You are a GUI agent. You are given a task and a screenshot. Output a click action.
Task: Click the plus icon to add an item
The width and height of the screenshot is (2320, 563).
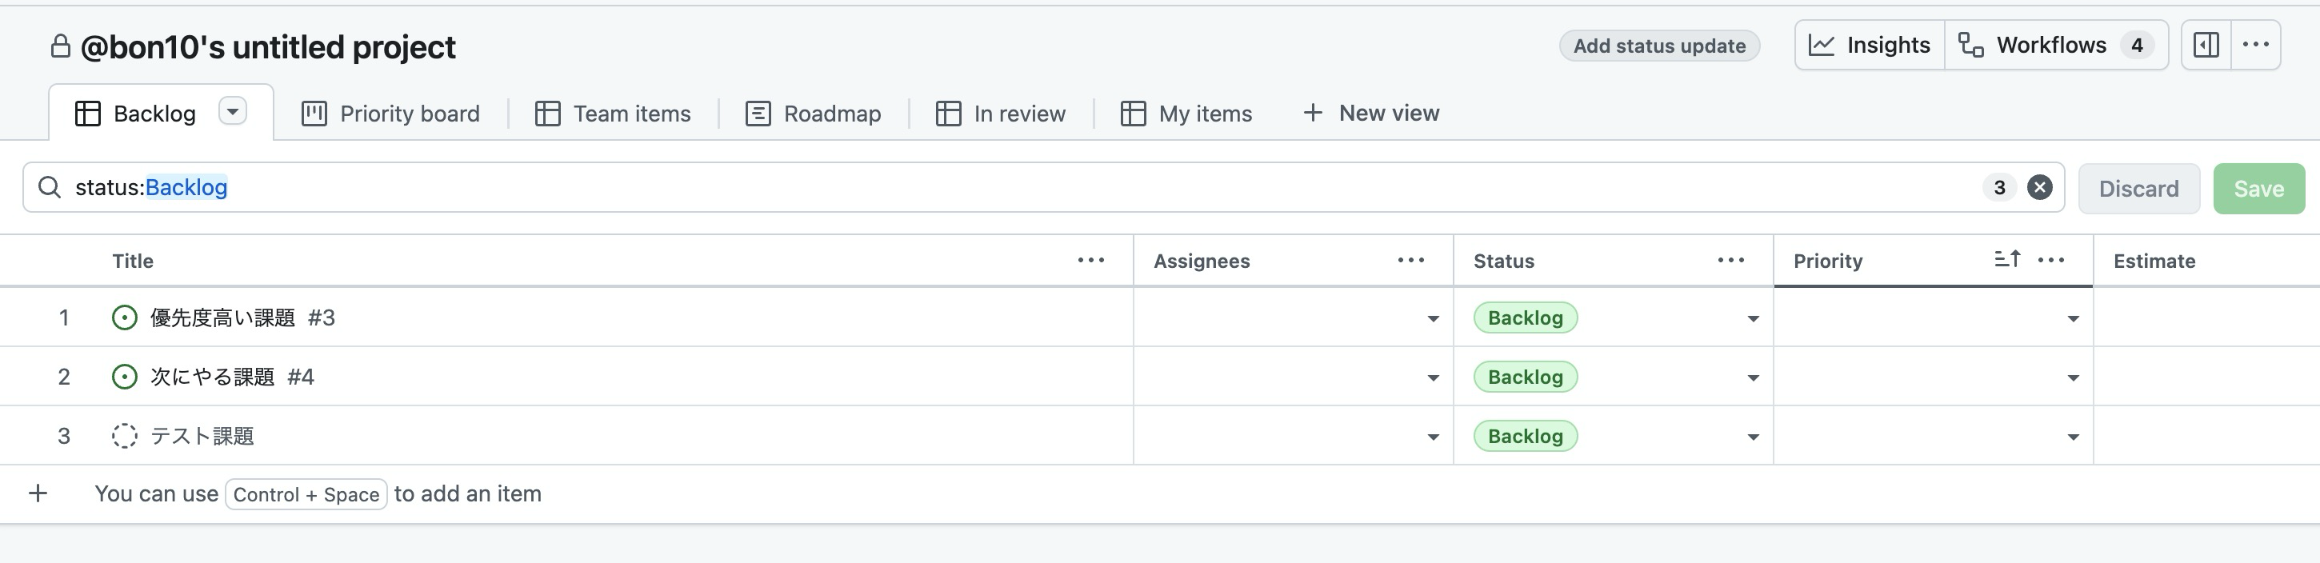tap(38, 493)
